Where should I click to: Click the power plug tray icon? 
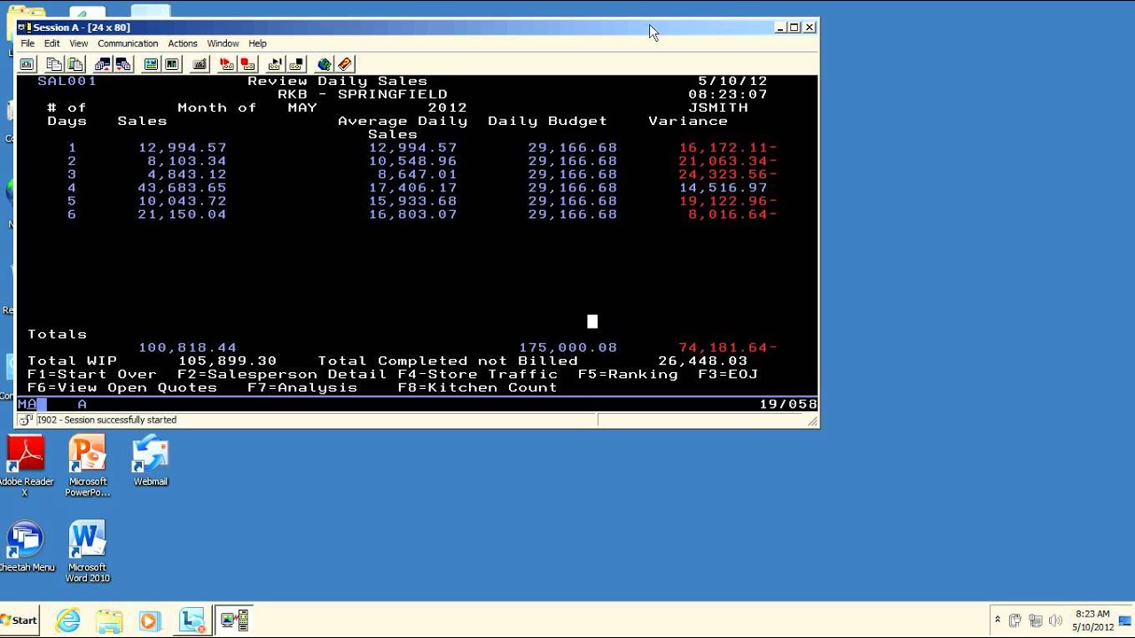click(1015, 620)
